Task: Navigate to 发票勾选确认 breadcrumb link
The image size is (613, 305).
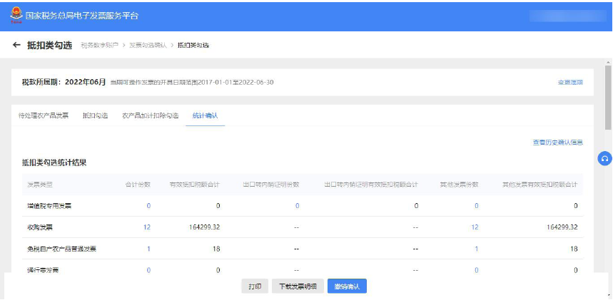Action: click(x=148, y=46)
